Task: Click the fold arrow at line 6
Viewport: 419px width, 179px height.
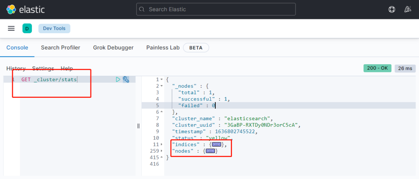Action: 161,112
